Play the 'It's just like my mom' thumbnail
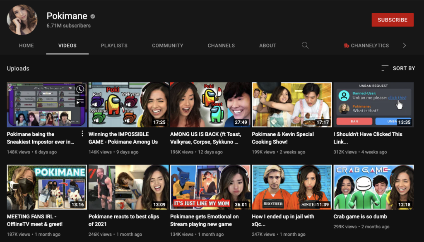Screen dimensions: 424x242 click(210, 187)
